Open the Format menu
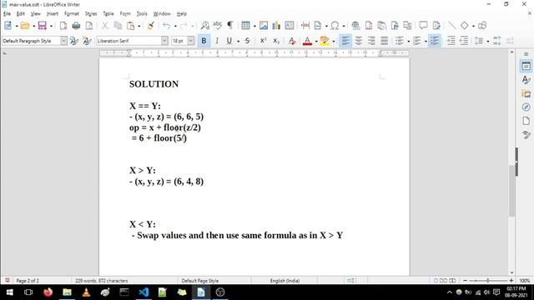The height and width of the screenshot is (300, 534). pos(72,13)
